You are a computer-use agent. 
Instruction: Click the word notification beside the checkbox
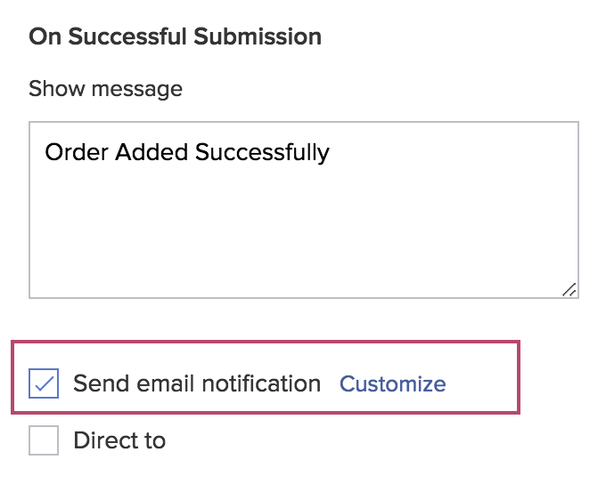(260, 384)
